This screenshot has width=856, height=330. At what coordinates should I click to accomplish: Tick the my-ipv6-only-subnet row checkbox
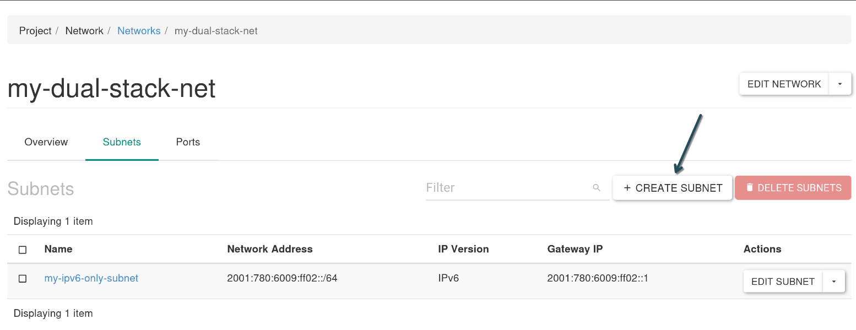point(23,279)
